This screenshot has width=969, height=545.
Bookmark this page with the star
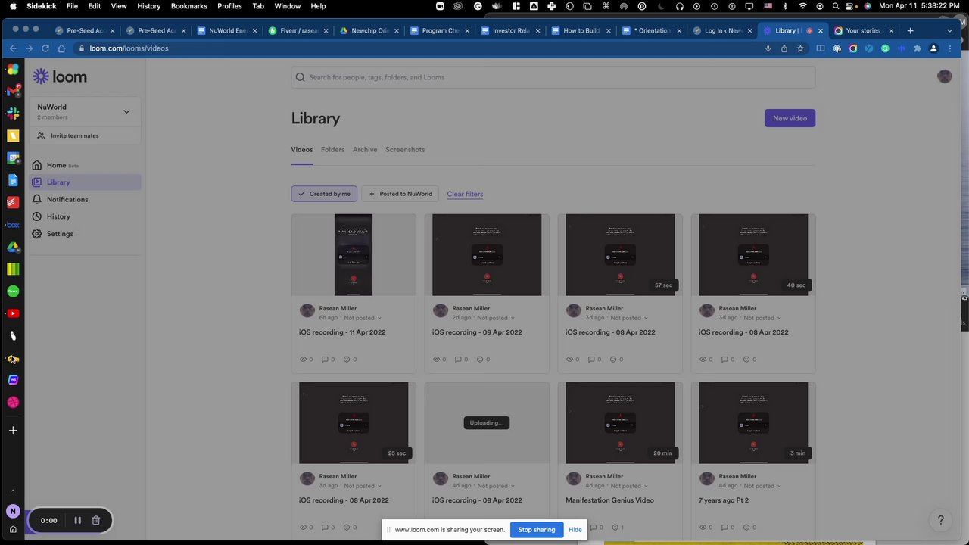coord(800,48)
